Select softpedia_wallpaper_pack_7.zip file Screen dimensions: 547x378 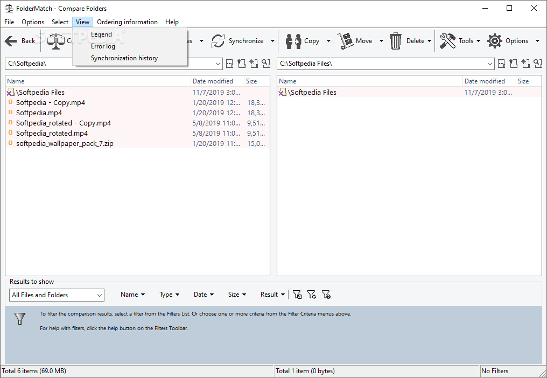(x=137, y=143)
